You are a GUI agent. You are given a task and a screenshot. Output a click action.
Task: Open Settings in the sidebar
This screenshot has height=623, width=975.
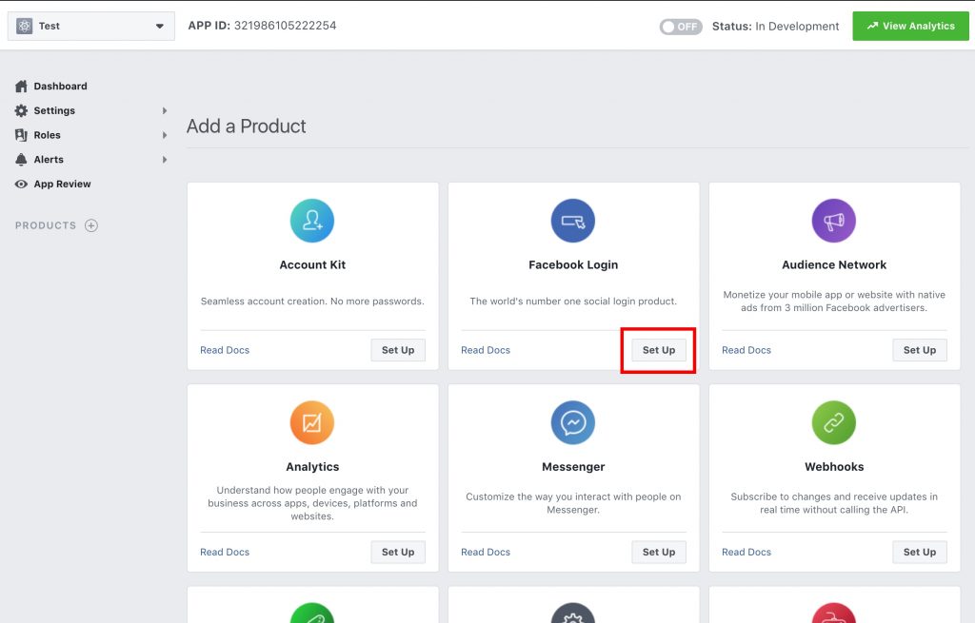54,110
